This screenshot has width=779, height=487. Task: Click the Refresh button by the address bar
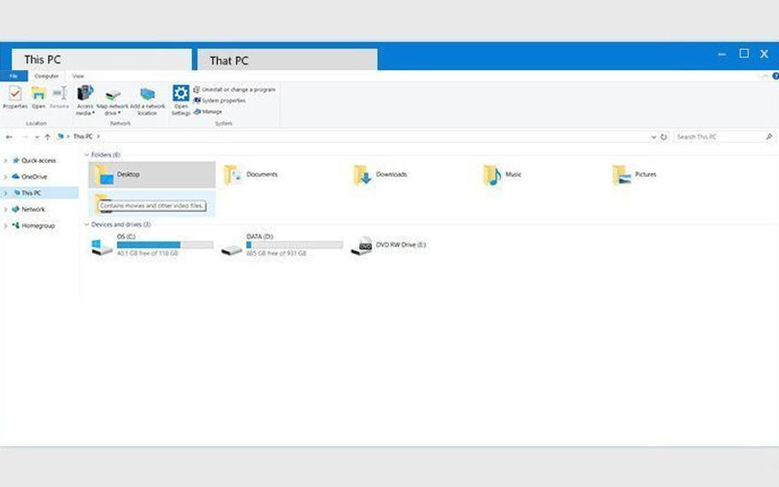click(664, 137)
